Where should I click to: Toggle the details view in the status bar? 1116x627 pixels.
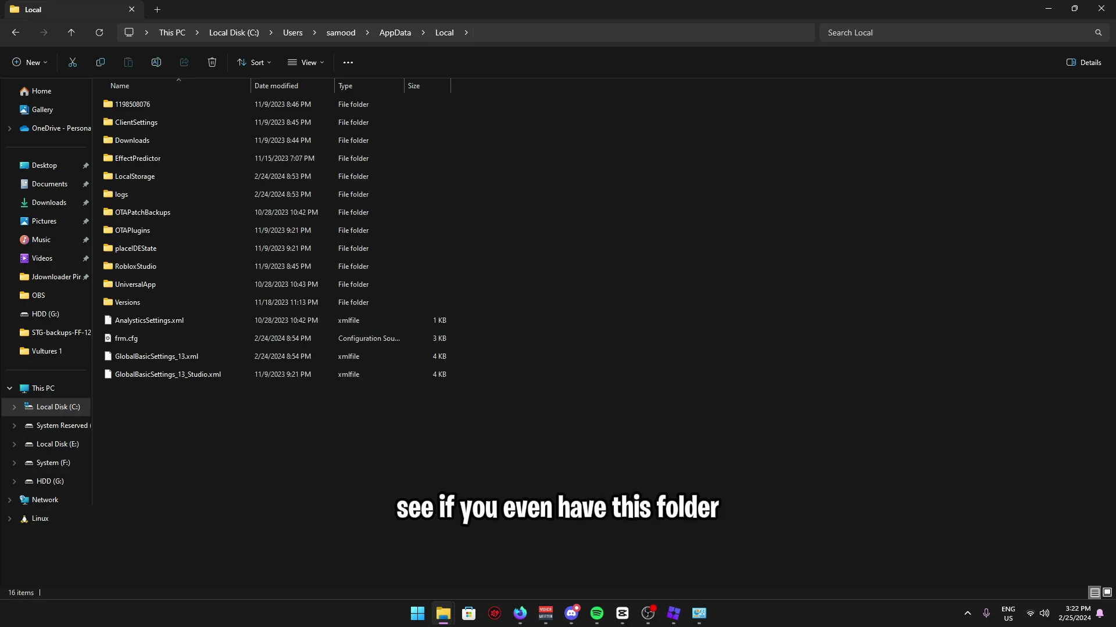[x=1094, y=592]
